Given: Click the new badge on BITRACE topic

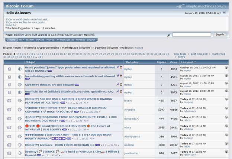Looking at the screenshot, I should pyautogui.click(x=39, y=155).
